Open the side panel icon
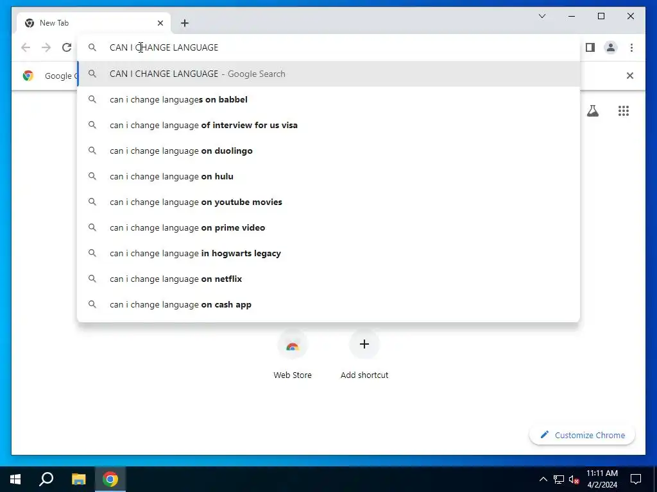This screenshot has width=657, height=492. click(590, 47)
